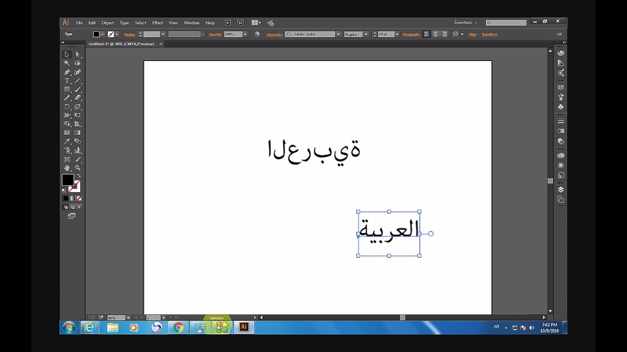This screenshot has width=627, height=352.
Task: Open the Object menu
Action: pos(108,23)
